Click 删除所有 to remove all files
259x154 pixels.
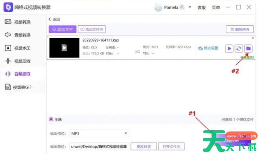pyautogui.click(x=240, y=29)
